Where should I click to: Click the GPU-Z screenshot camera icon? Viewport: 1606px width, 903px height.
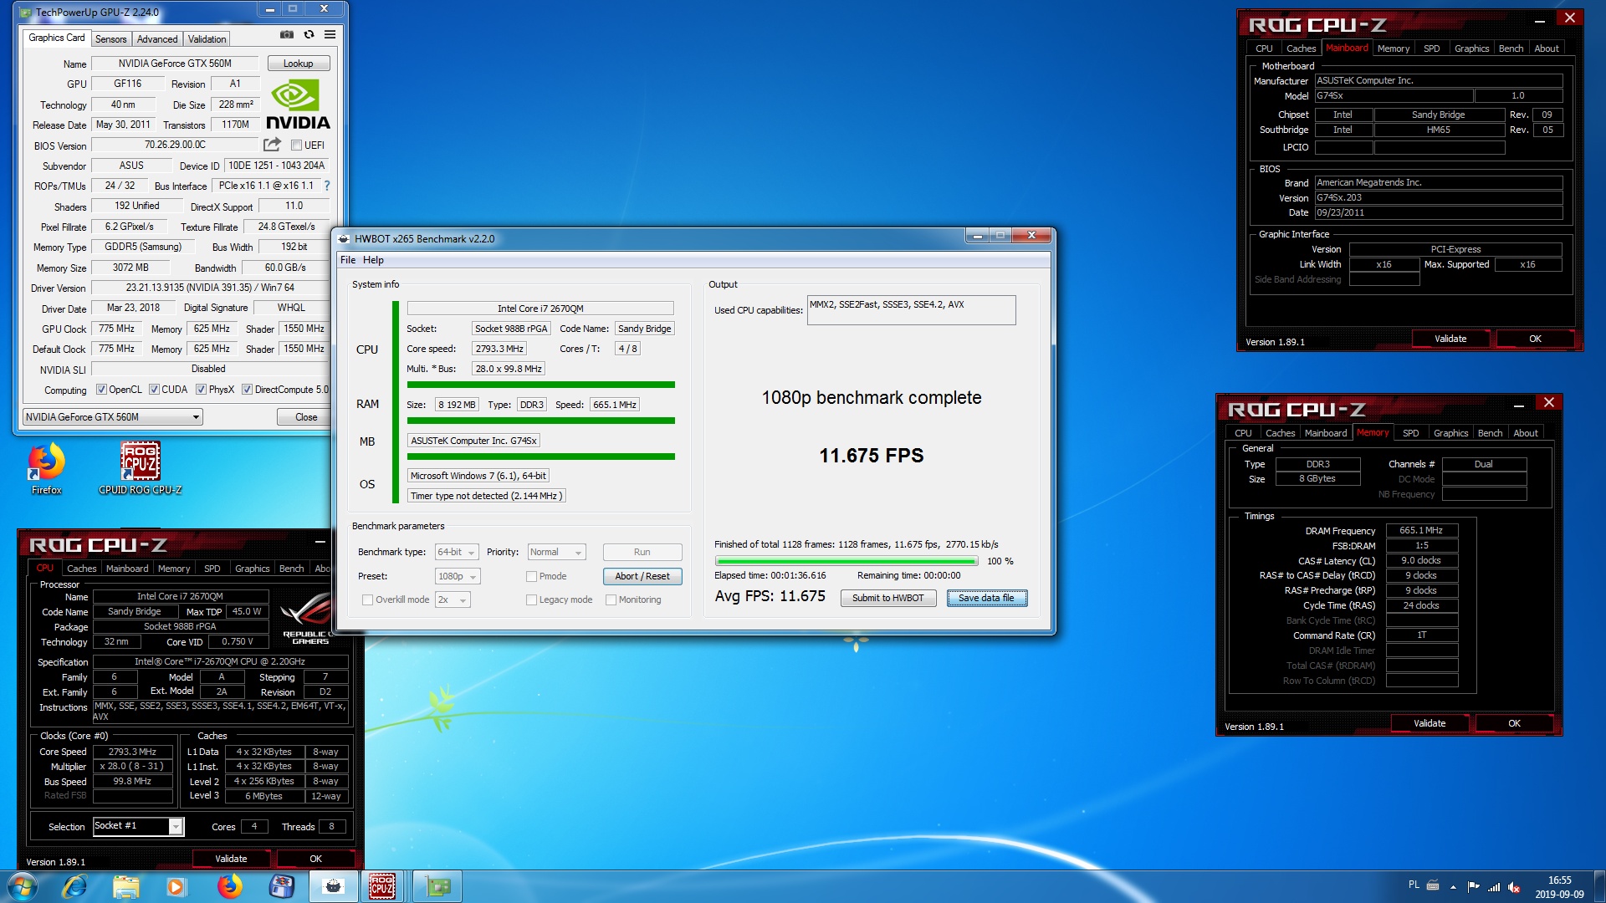287,34
